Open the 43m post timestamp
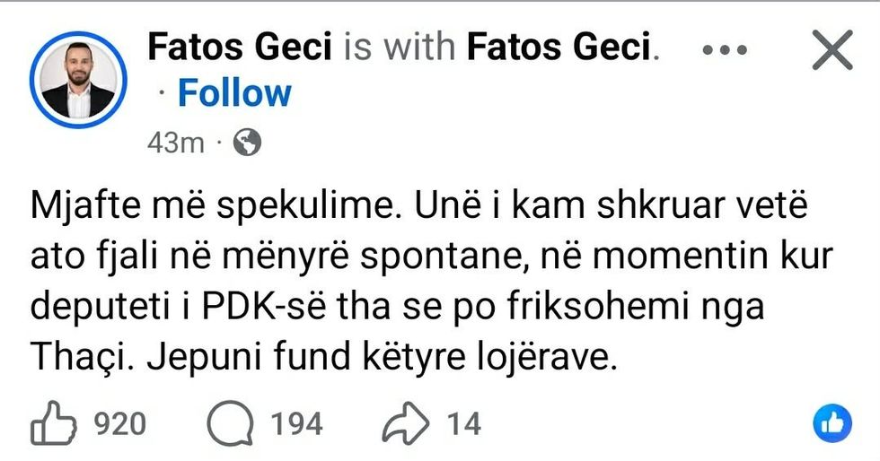The width and height of the screenshot is (880, 461). point(175,143)
